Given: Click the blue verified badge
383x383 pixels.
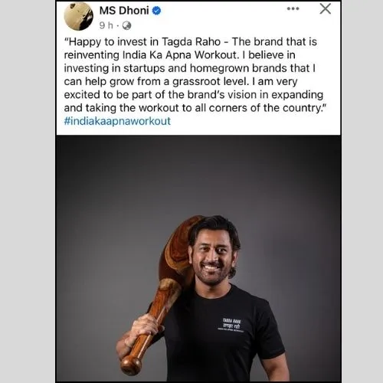Looking at the screenshot, I should click(156, 11).
